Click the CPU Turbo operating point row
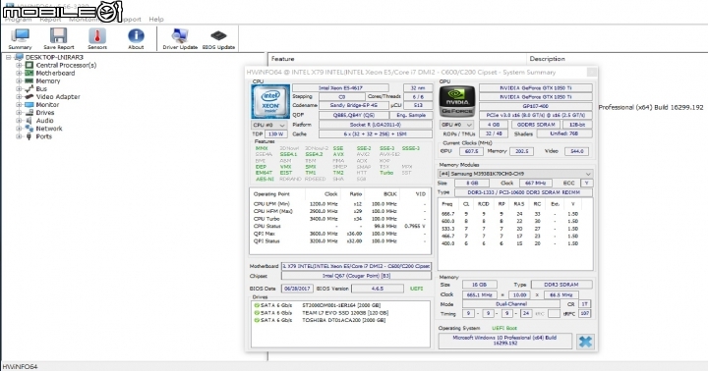Viewport: 708px width, 371px height. [339, 219]
